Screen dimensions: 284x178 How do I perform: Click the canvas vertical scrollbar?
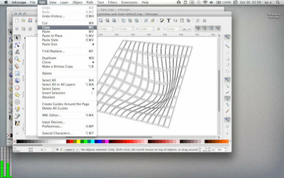219,90
